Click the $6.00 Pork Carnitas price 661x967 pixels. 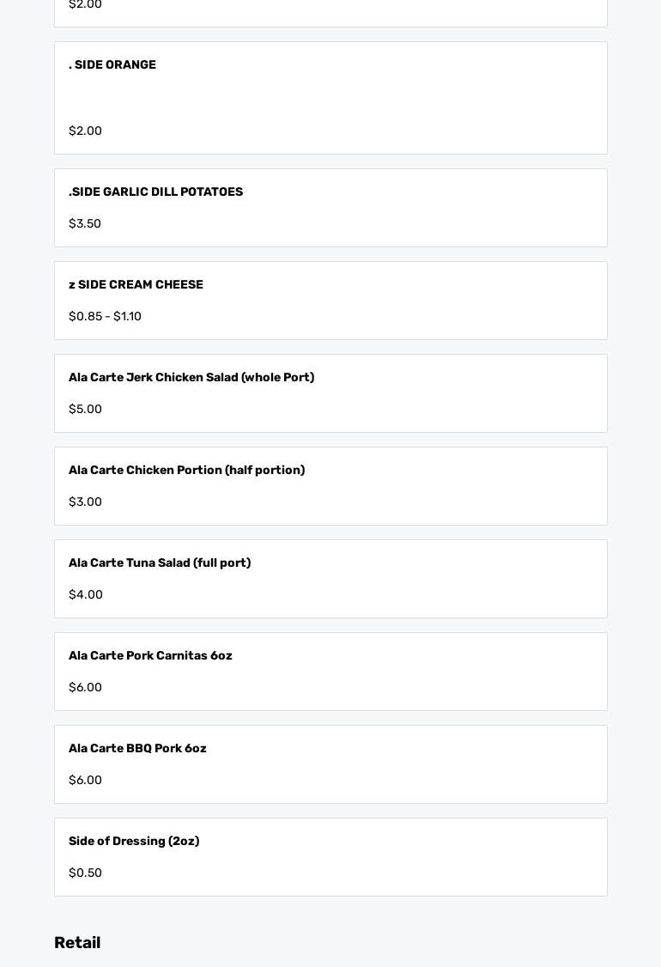tap(85, 688)
